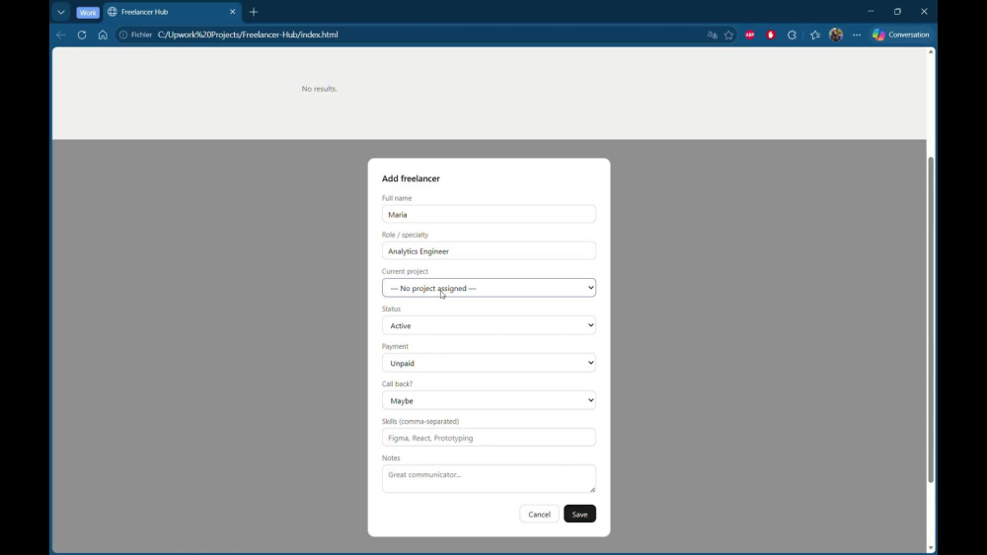The image size is (987, 555).
Task: Click the 'Call back?' label
Action: click(397, 383)
